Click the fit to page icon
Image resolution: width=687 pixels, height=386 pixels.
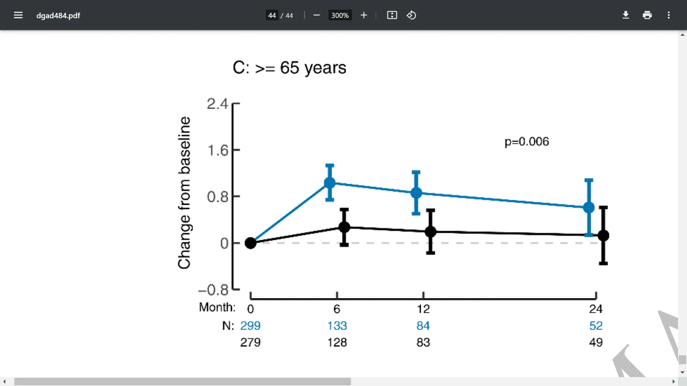[x=392, y=15]
